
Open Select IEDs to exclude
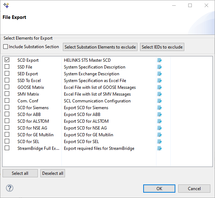[162, 47]
